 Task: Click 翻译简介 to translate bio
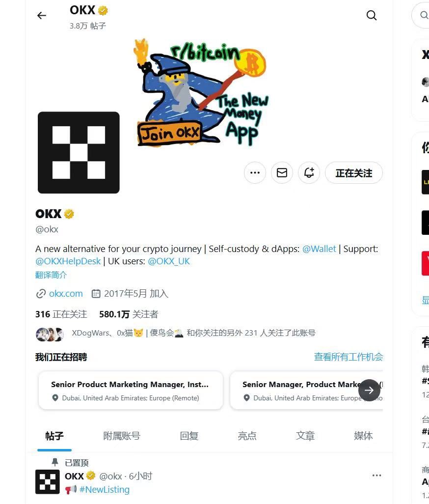pos(51,275)
